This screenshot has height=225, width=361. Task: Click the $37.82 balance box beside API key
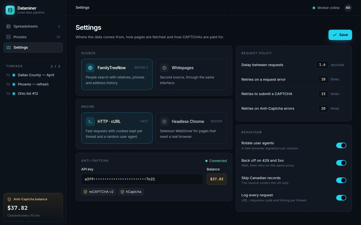click(x=217, y=179)
